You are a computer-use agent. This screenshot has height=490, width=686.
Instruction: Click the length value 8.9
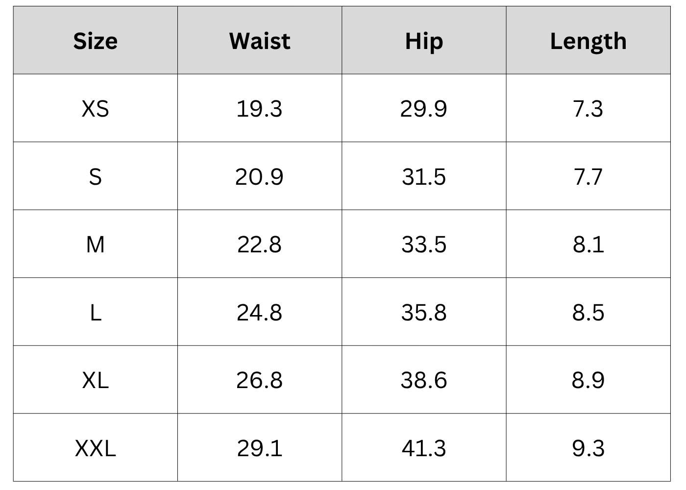point(588,380)
